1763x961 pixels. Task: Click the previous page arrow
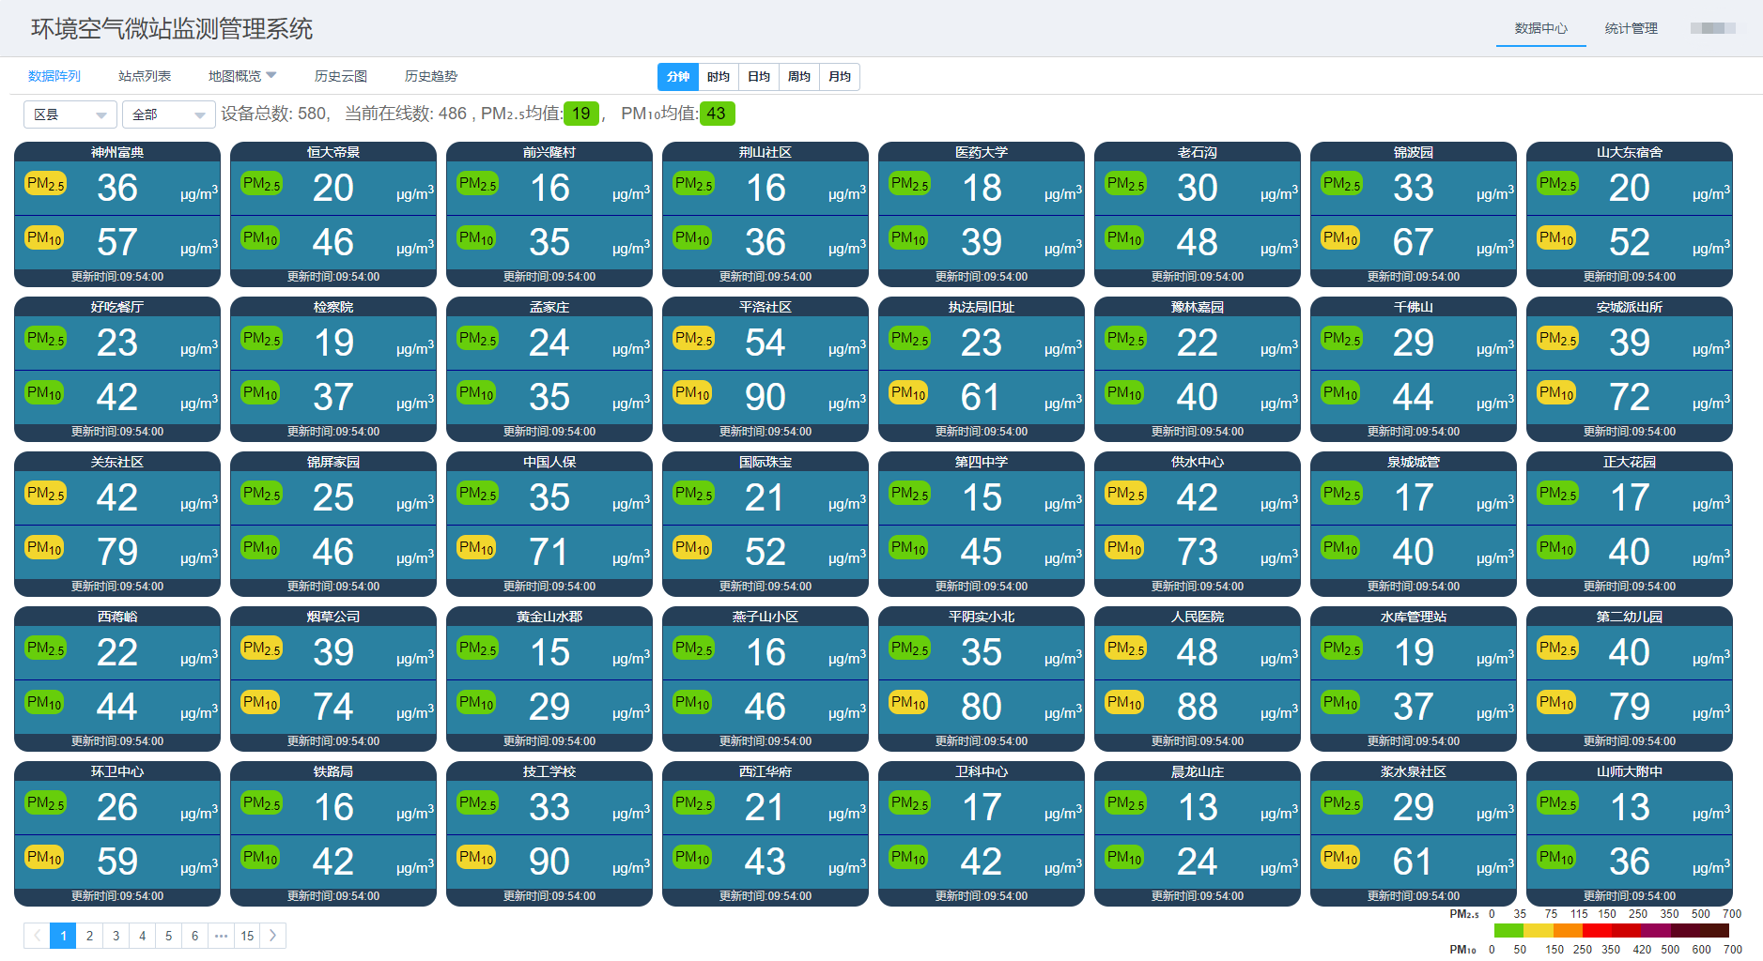click(x=37, y=936)
